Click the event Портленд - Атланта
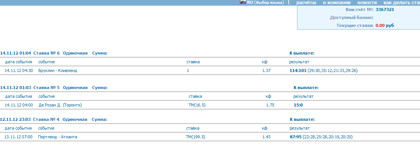This screenshot has height=144, width=420. pyautogui.click(x=58, y=137)
